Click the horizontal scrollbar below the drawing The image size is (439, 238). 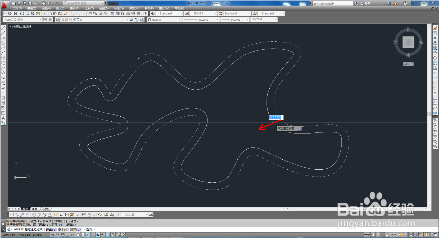[356, 209]
